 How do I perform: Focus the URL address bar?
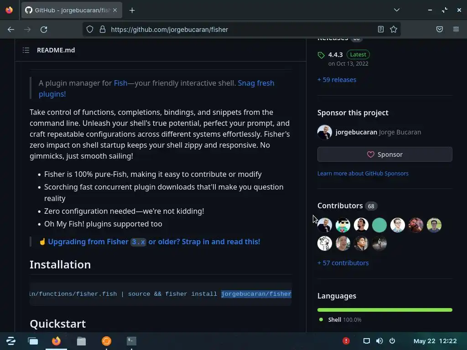click(x=242, y=30)
